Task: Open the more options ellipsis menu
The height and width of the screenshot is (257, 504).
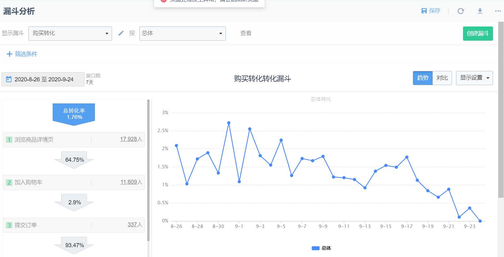Action: click(x=498, y=11)
